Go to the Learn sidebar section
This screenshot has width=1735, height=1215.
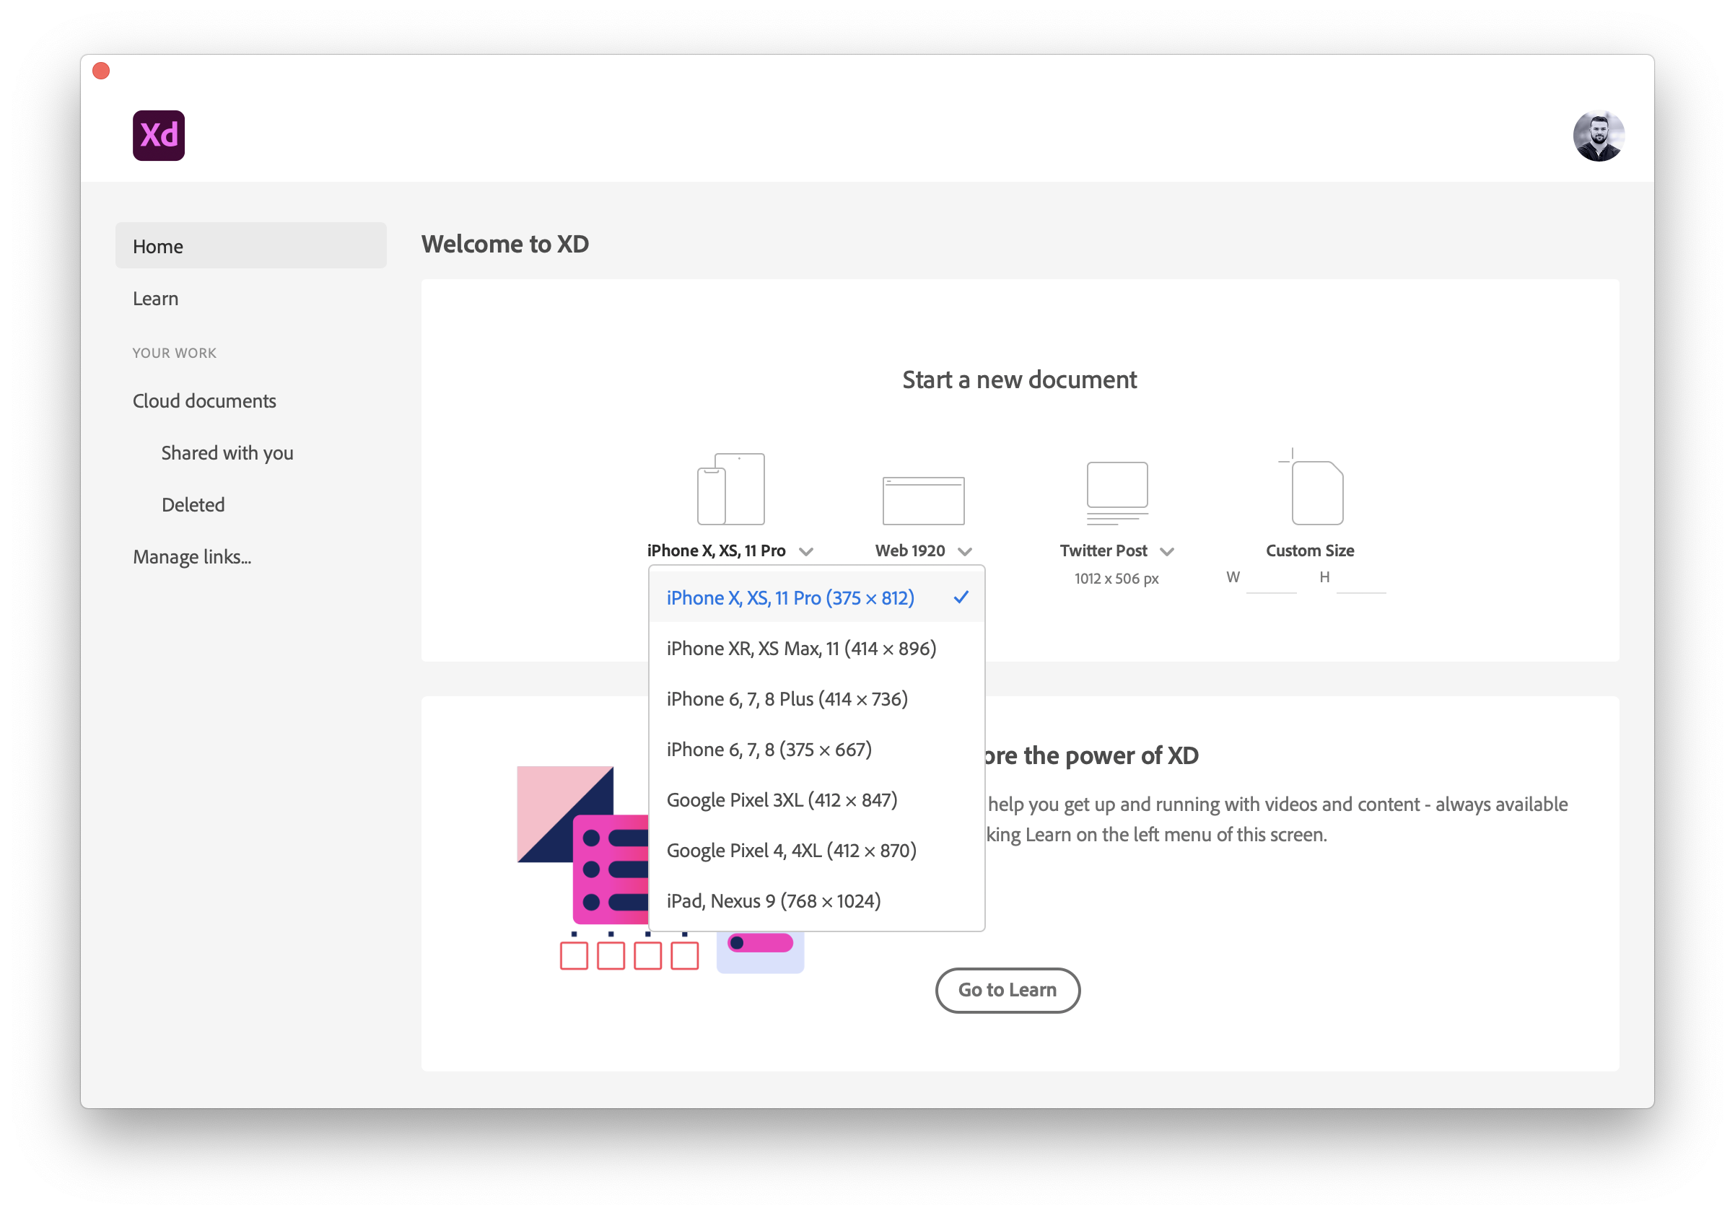click(x=156, y=299)
